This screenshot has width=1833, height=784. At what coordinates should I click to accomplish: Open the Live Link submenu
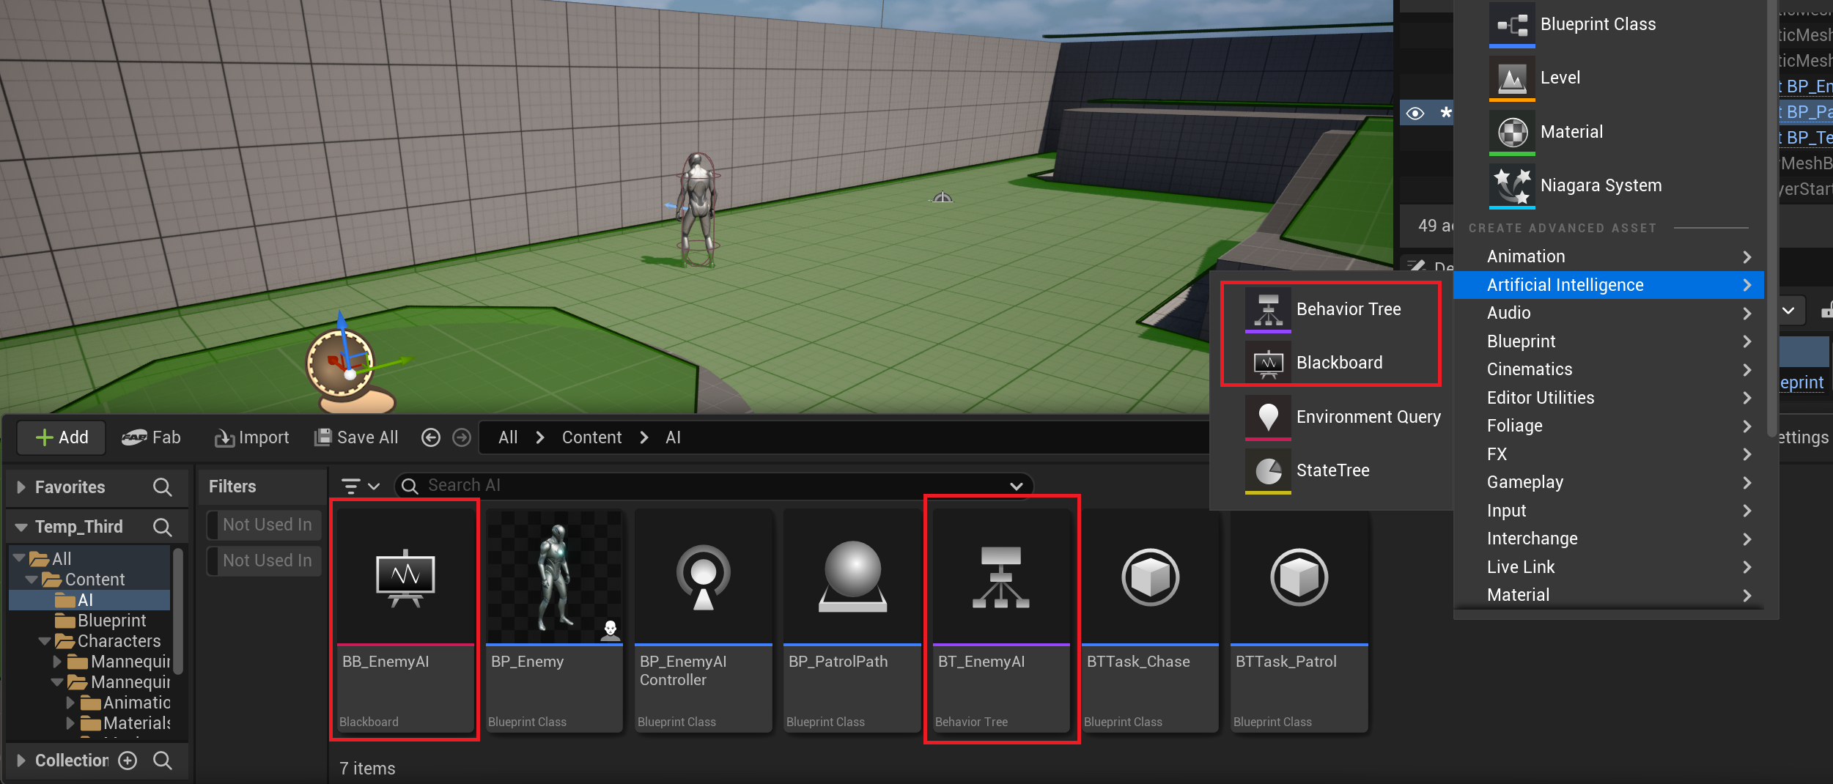1609,567
